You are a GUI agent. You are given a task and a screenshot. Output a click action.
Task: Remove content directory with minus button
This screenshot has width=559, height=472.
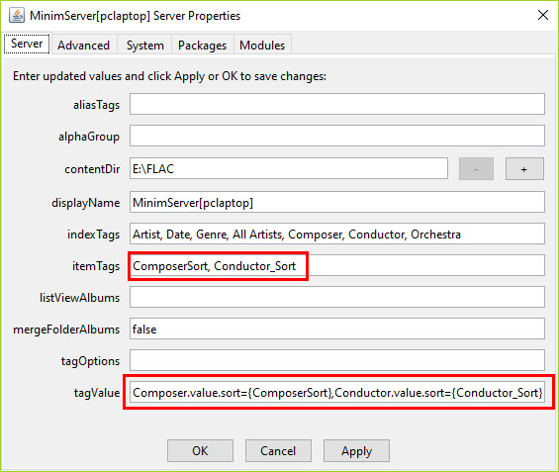pos(476,169)
